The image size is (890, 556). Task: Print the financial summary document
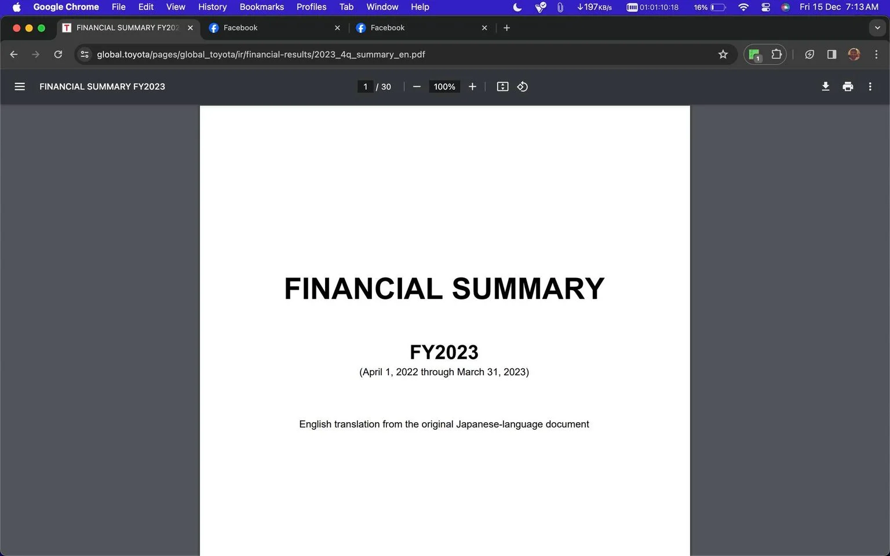[x=848, y=86]
